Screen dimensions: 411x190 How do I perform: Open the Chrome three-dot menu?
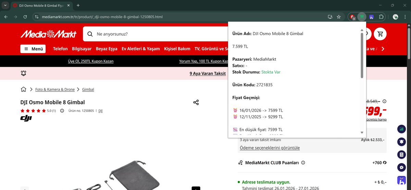(405, 17)
